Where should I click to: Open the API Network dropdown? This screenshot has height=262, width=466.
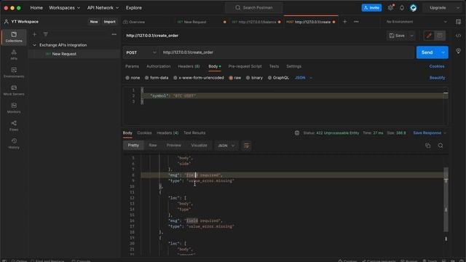point(103,8)
